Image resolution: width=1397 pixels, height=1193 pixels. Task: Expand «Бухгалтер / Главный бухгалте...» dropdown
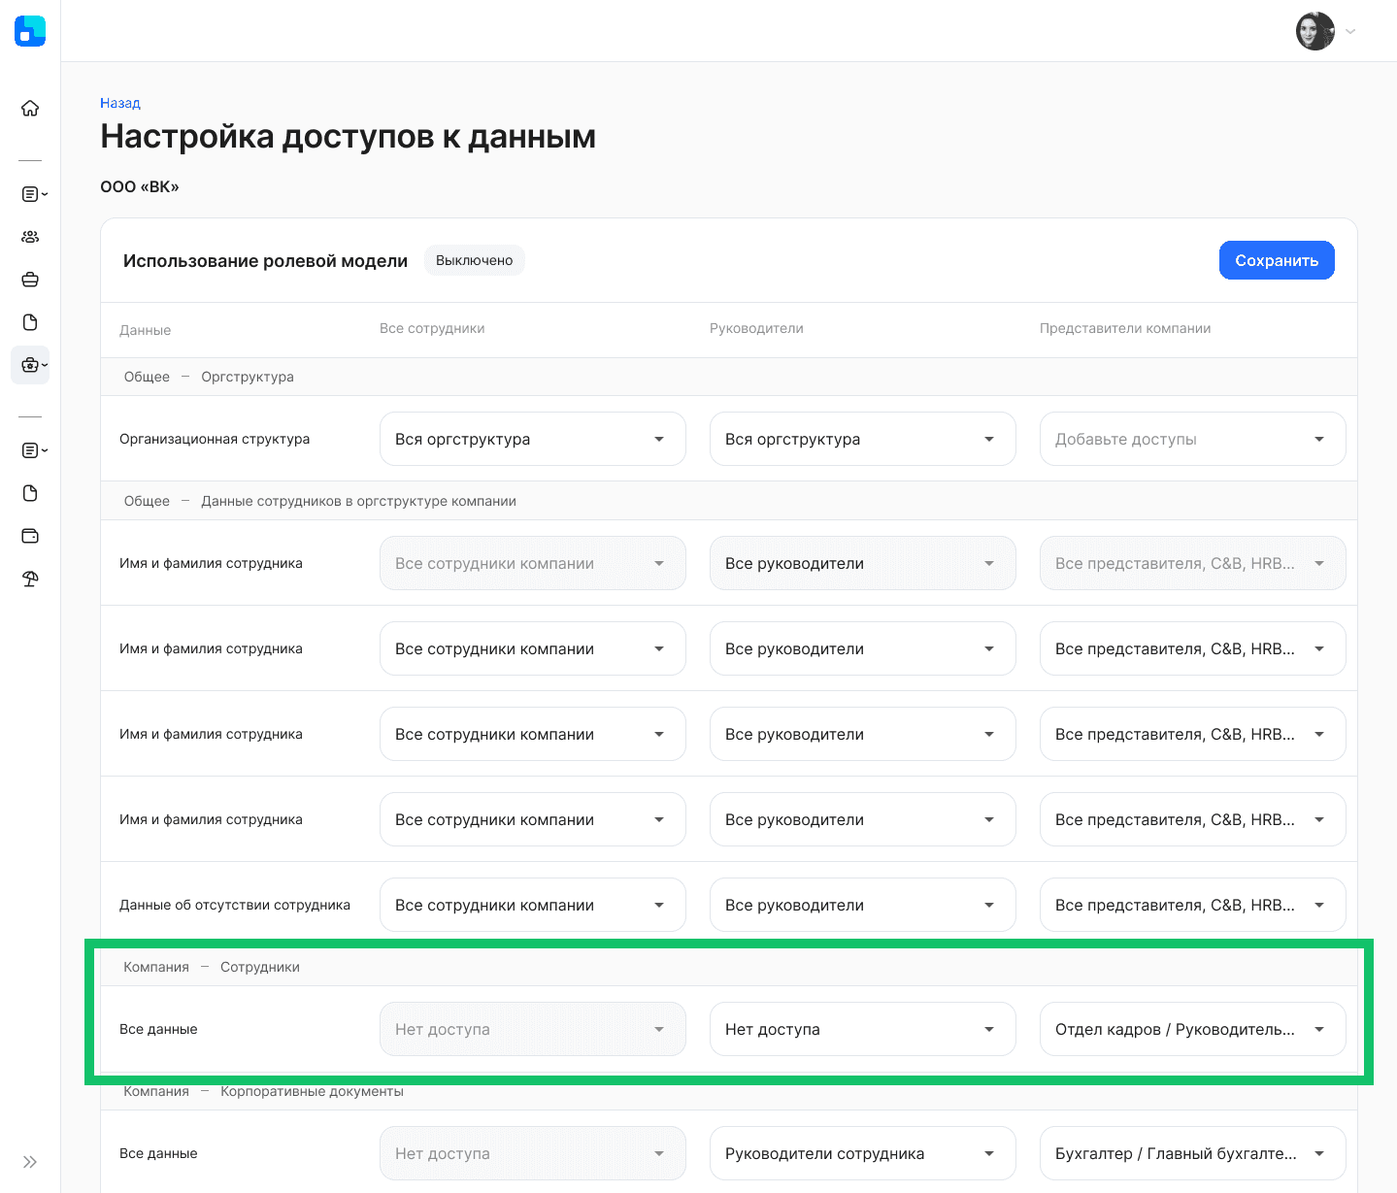pyautogui.click(x=1192, y=1153)
